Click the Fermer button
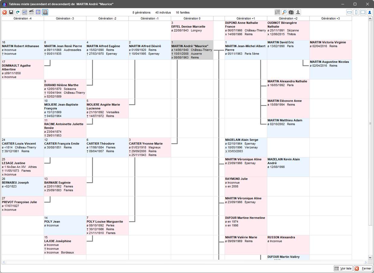Screen dimensions: 374x273 tap(363, 268)
